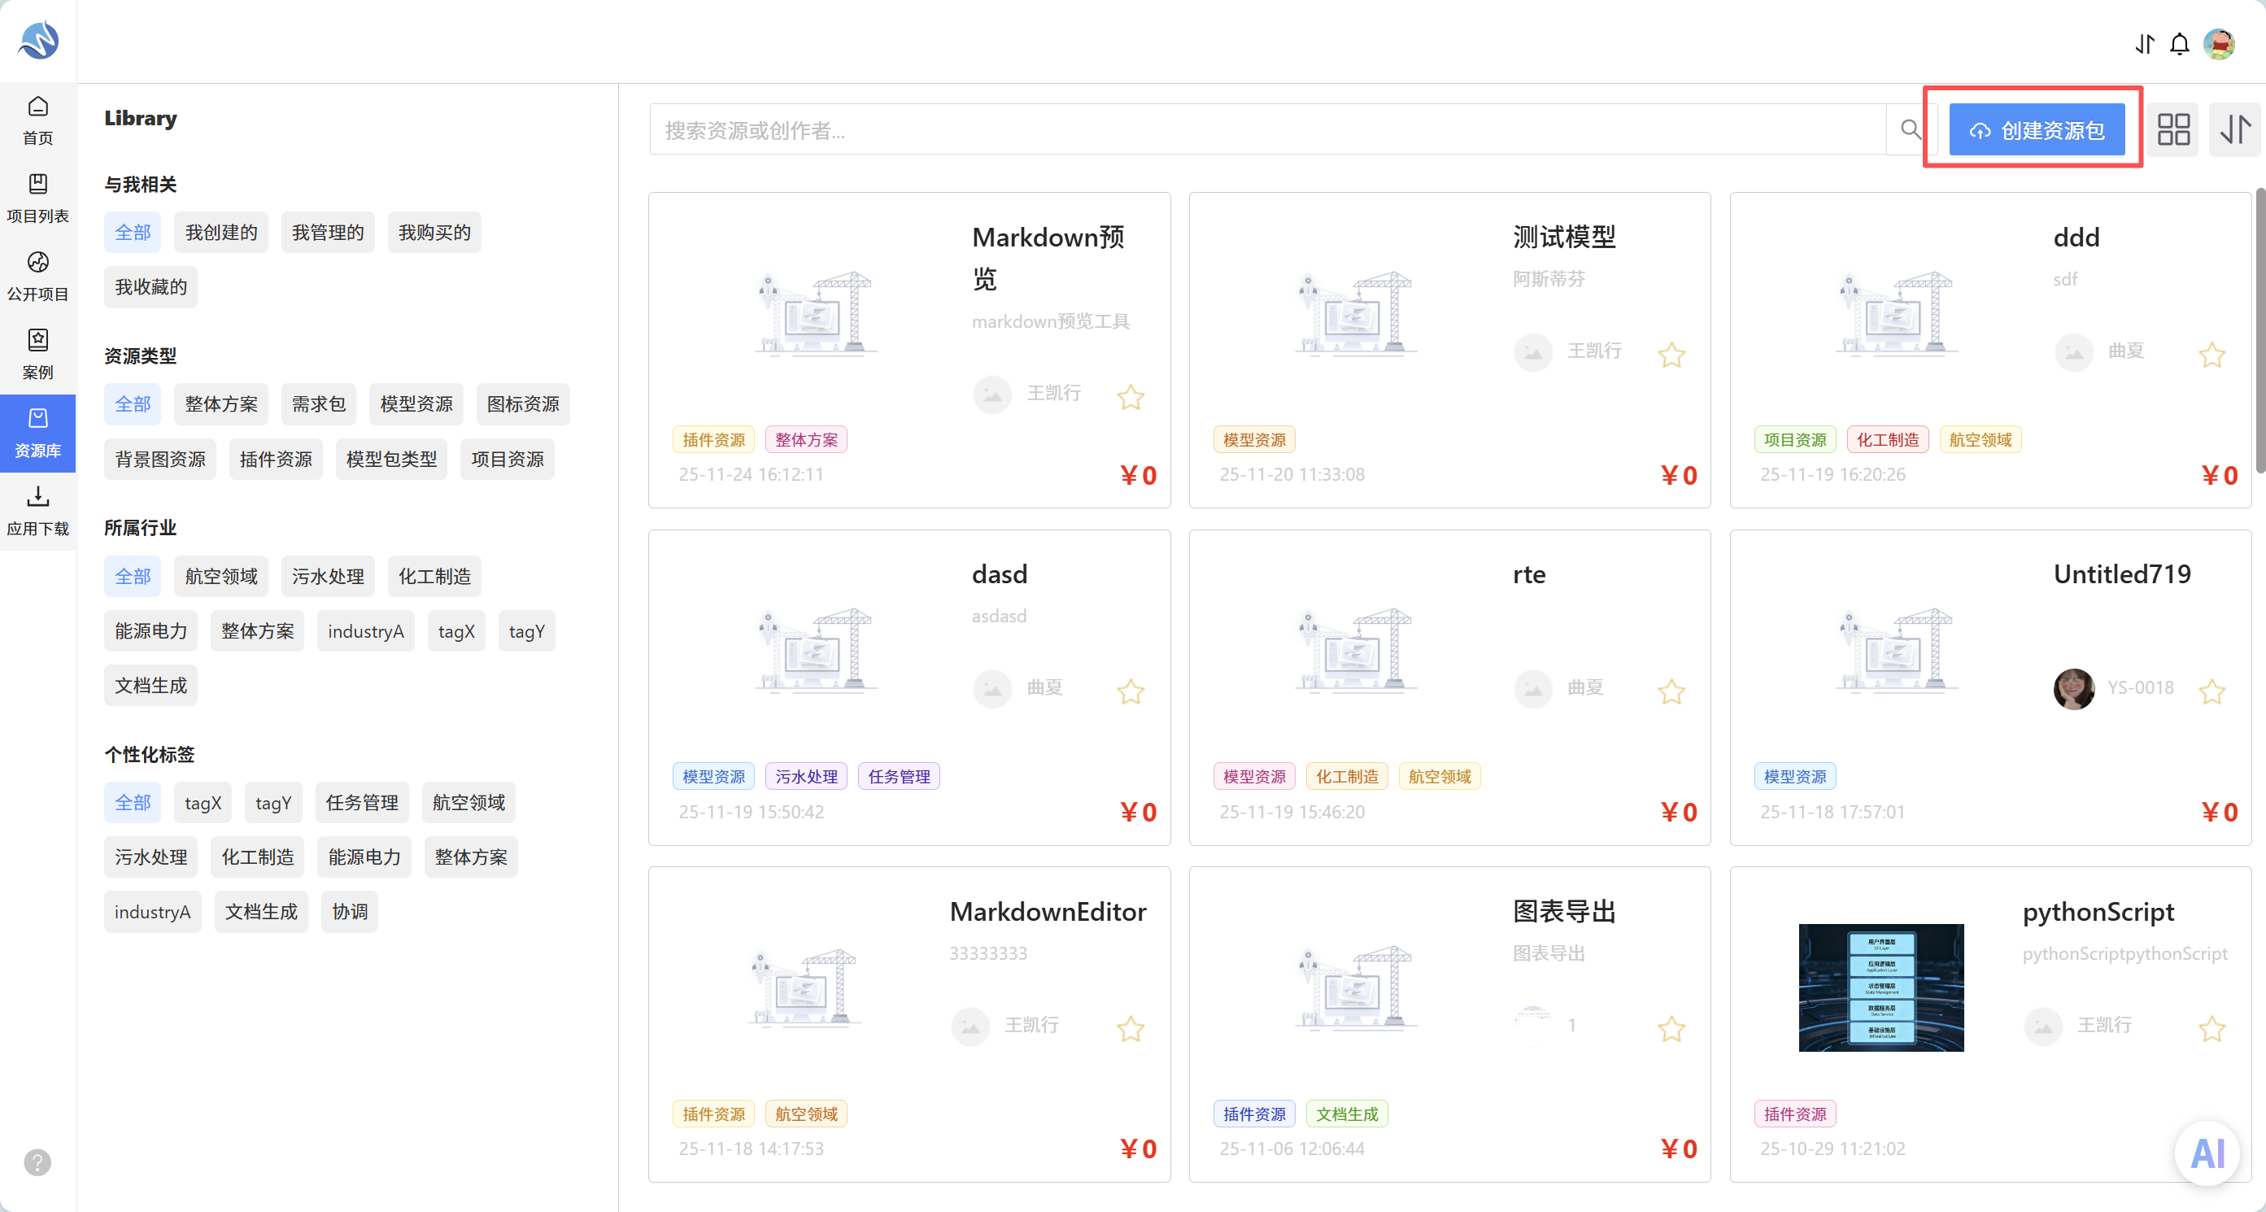The width and height of the screenshot is (2266, 1212).
Task: Open the rte resource title
Action: tap(1529, 574)
